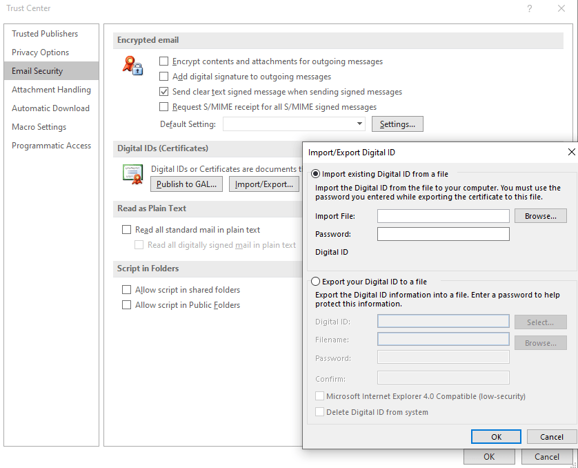Uncheck Send clear text signed message option
Screen dimensions: 578x468
pos(164,92)
